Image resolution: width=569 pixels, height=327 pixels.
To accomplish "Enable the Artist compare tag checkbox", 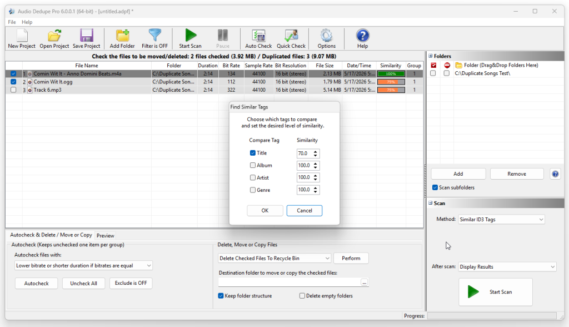I will click(x=253, y=177).
